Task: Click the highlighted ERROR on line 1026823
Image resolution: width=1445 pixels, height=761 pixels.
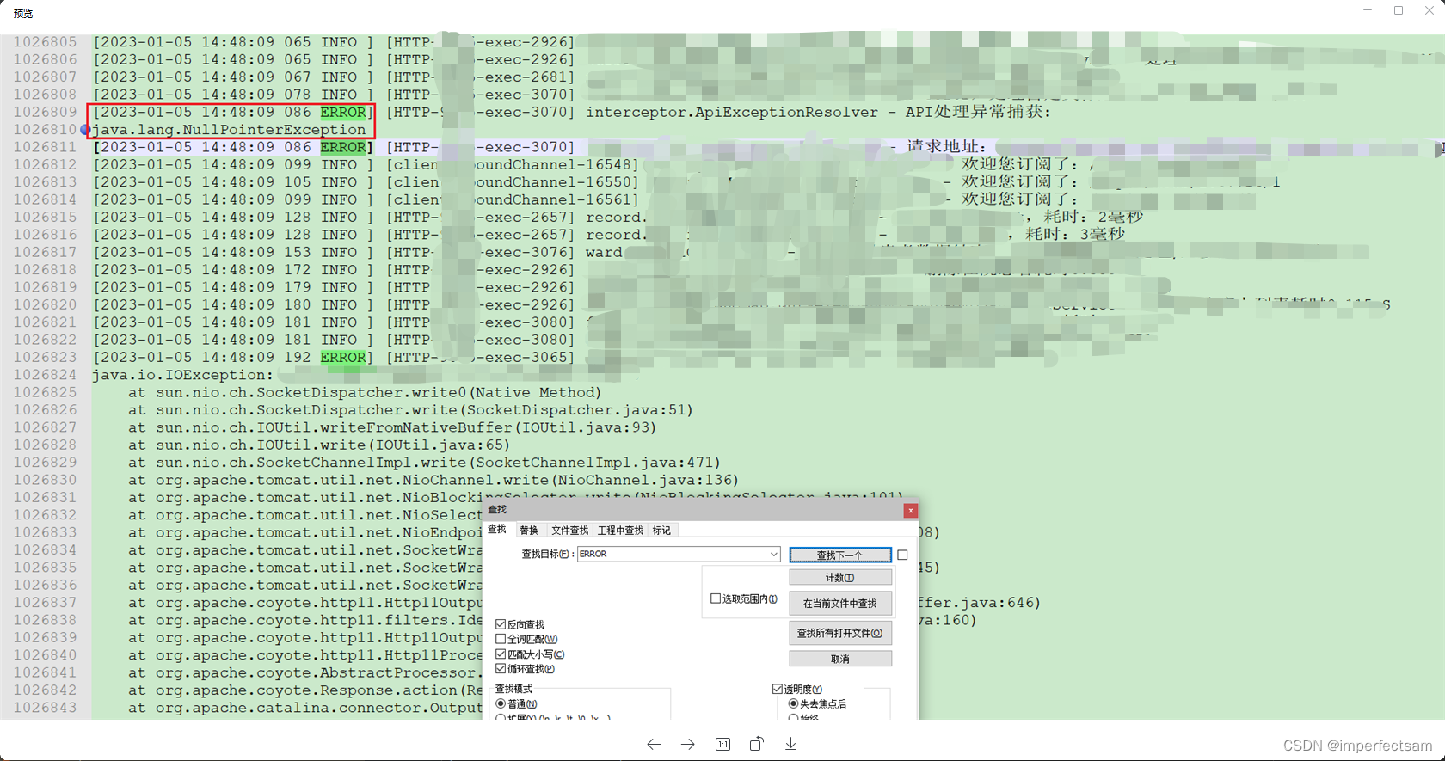Action: [342, 358]
